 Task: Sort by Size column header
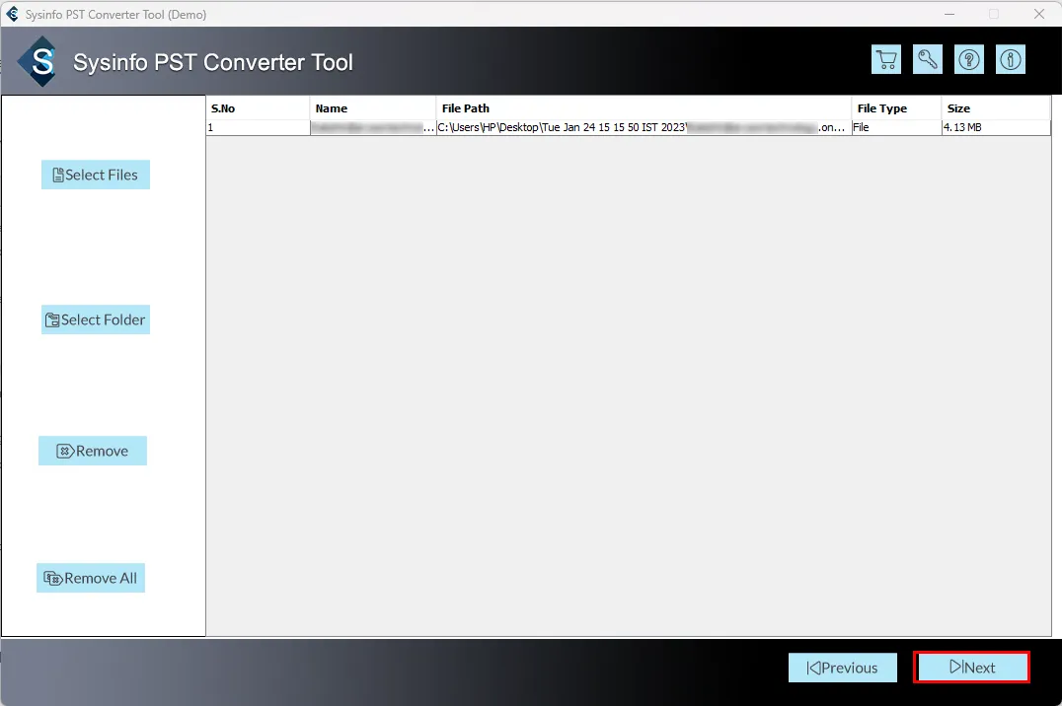[x=995, y=108]
